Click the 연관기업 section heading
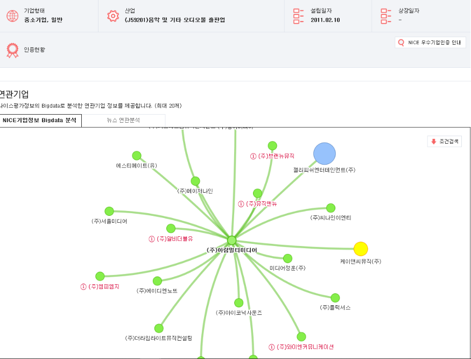This screenshot has height=359, width=471. [14, 94]
